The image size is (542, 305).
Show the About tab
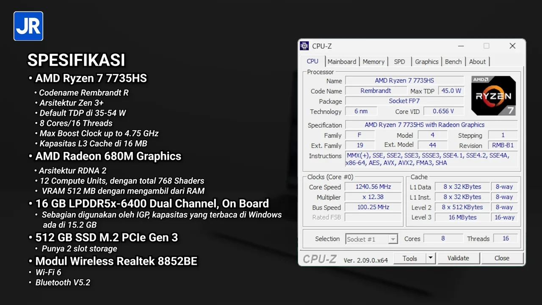[477, 62]
